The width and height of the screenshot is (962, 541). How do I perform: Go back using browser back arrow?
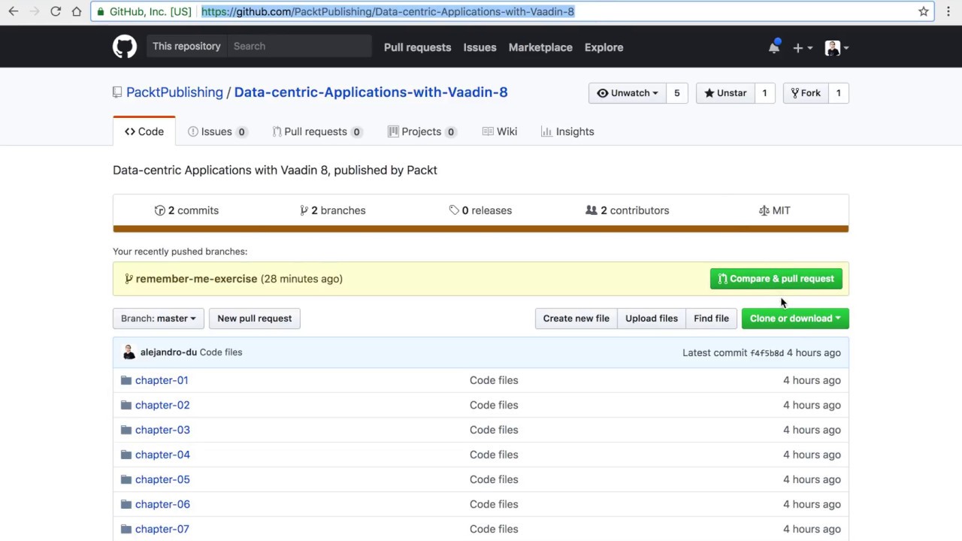[14, 11]
